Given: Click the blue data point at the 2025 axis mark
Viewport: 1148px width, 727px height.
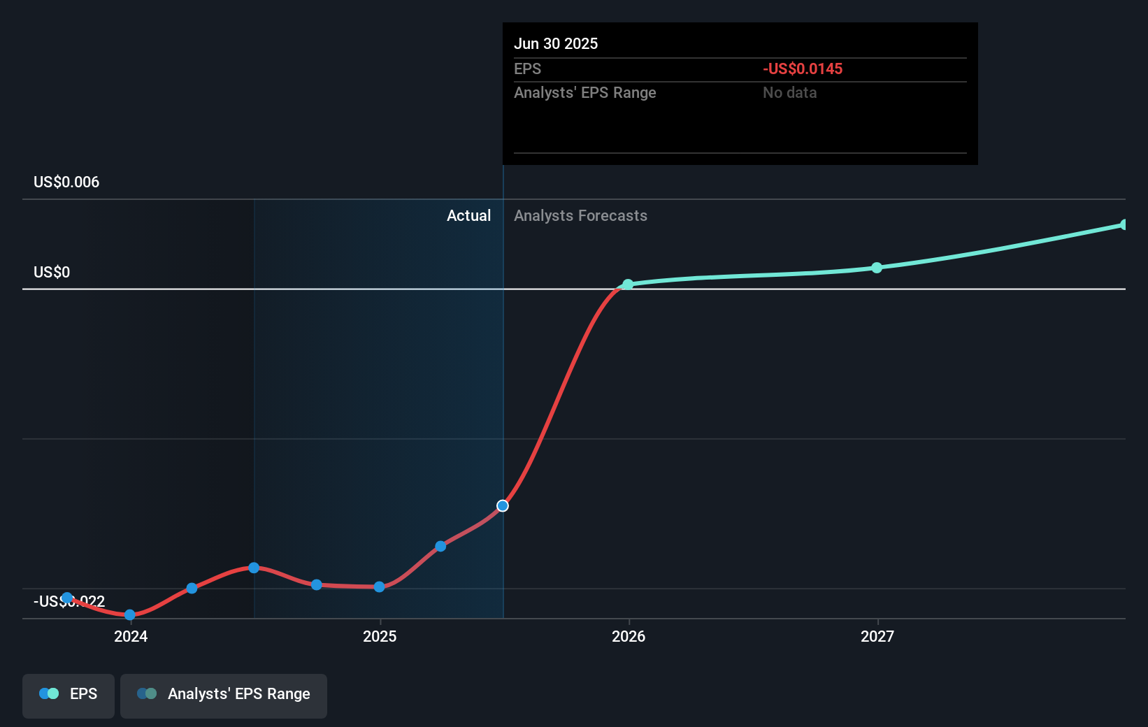Looking at the screenshot, I should pos(379,586).
